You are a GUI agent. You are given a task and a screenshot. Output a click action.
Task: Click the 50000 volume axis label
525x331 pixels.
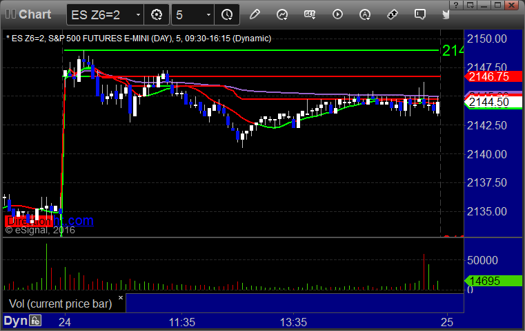pos(482,260)
